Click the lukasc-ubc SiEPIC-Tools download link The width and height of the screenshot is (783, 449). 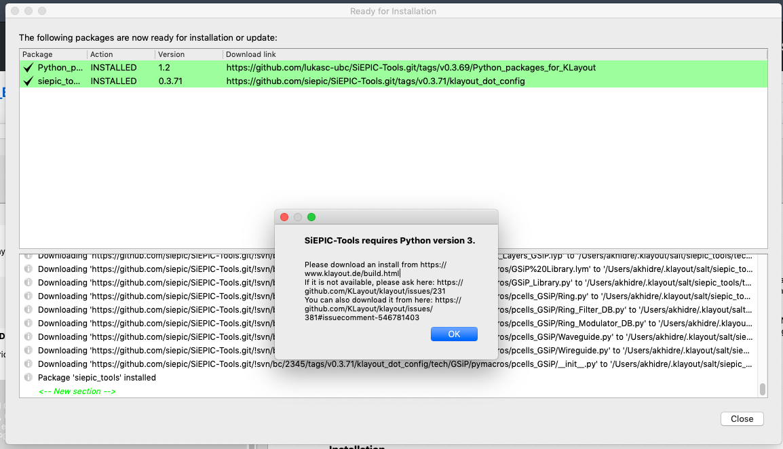coord(411,67)
